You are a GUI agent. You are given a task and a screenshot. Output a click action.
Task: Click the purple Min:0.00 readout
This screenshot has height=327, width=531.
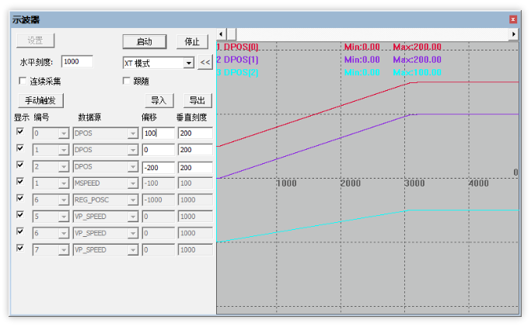coord(362,60)
